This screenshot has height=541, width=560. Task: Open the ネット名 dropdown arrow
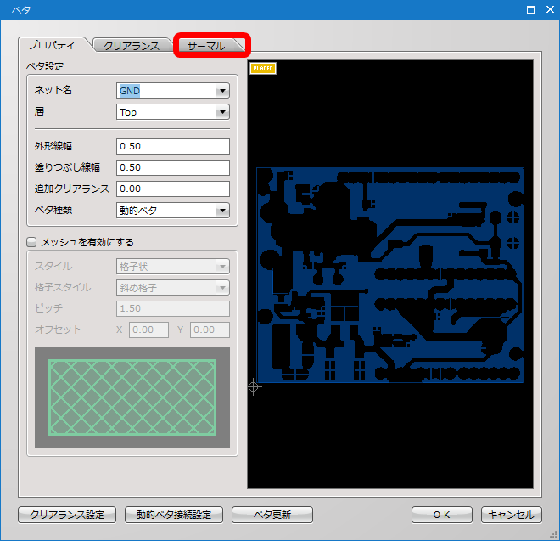(222, 91)
